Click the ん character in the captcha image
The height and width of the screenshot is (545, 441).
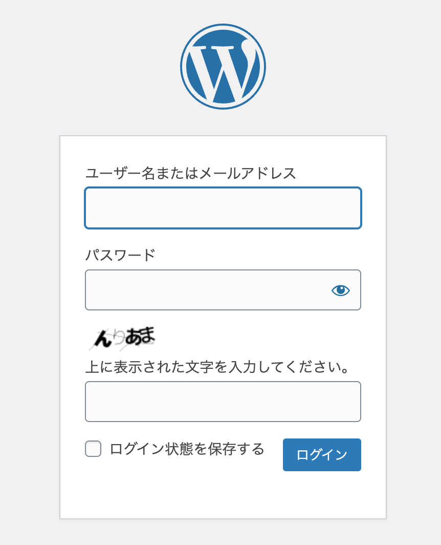[102, 338]
